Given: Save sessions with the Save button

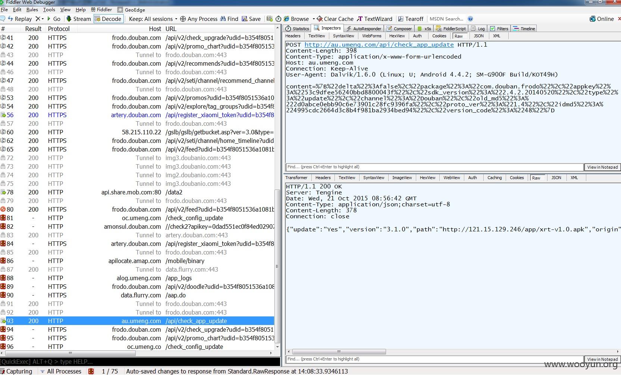Looking at the screenshot, I should point(251,19).
